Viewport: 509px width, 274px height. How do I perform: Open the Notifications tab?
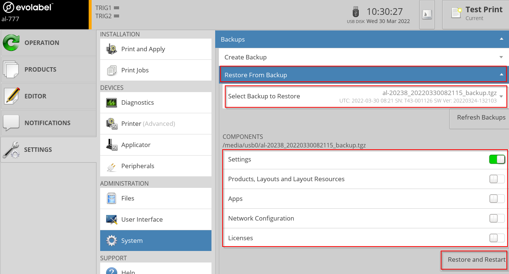48,123
